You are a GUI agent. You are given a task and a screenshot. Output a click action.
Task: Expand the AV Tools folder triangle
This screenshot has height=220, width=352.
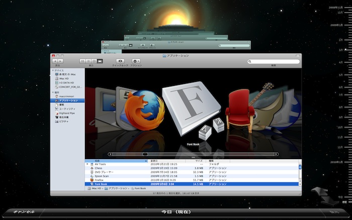point(87,164)
